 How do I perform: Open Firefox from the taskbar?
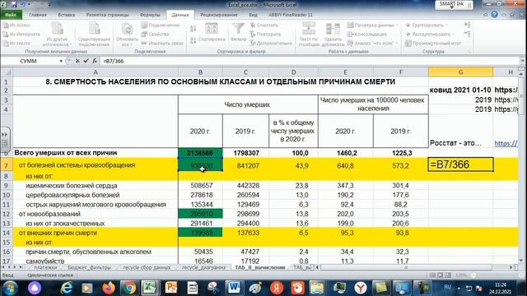coord(108,288)
